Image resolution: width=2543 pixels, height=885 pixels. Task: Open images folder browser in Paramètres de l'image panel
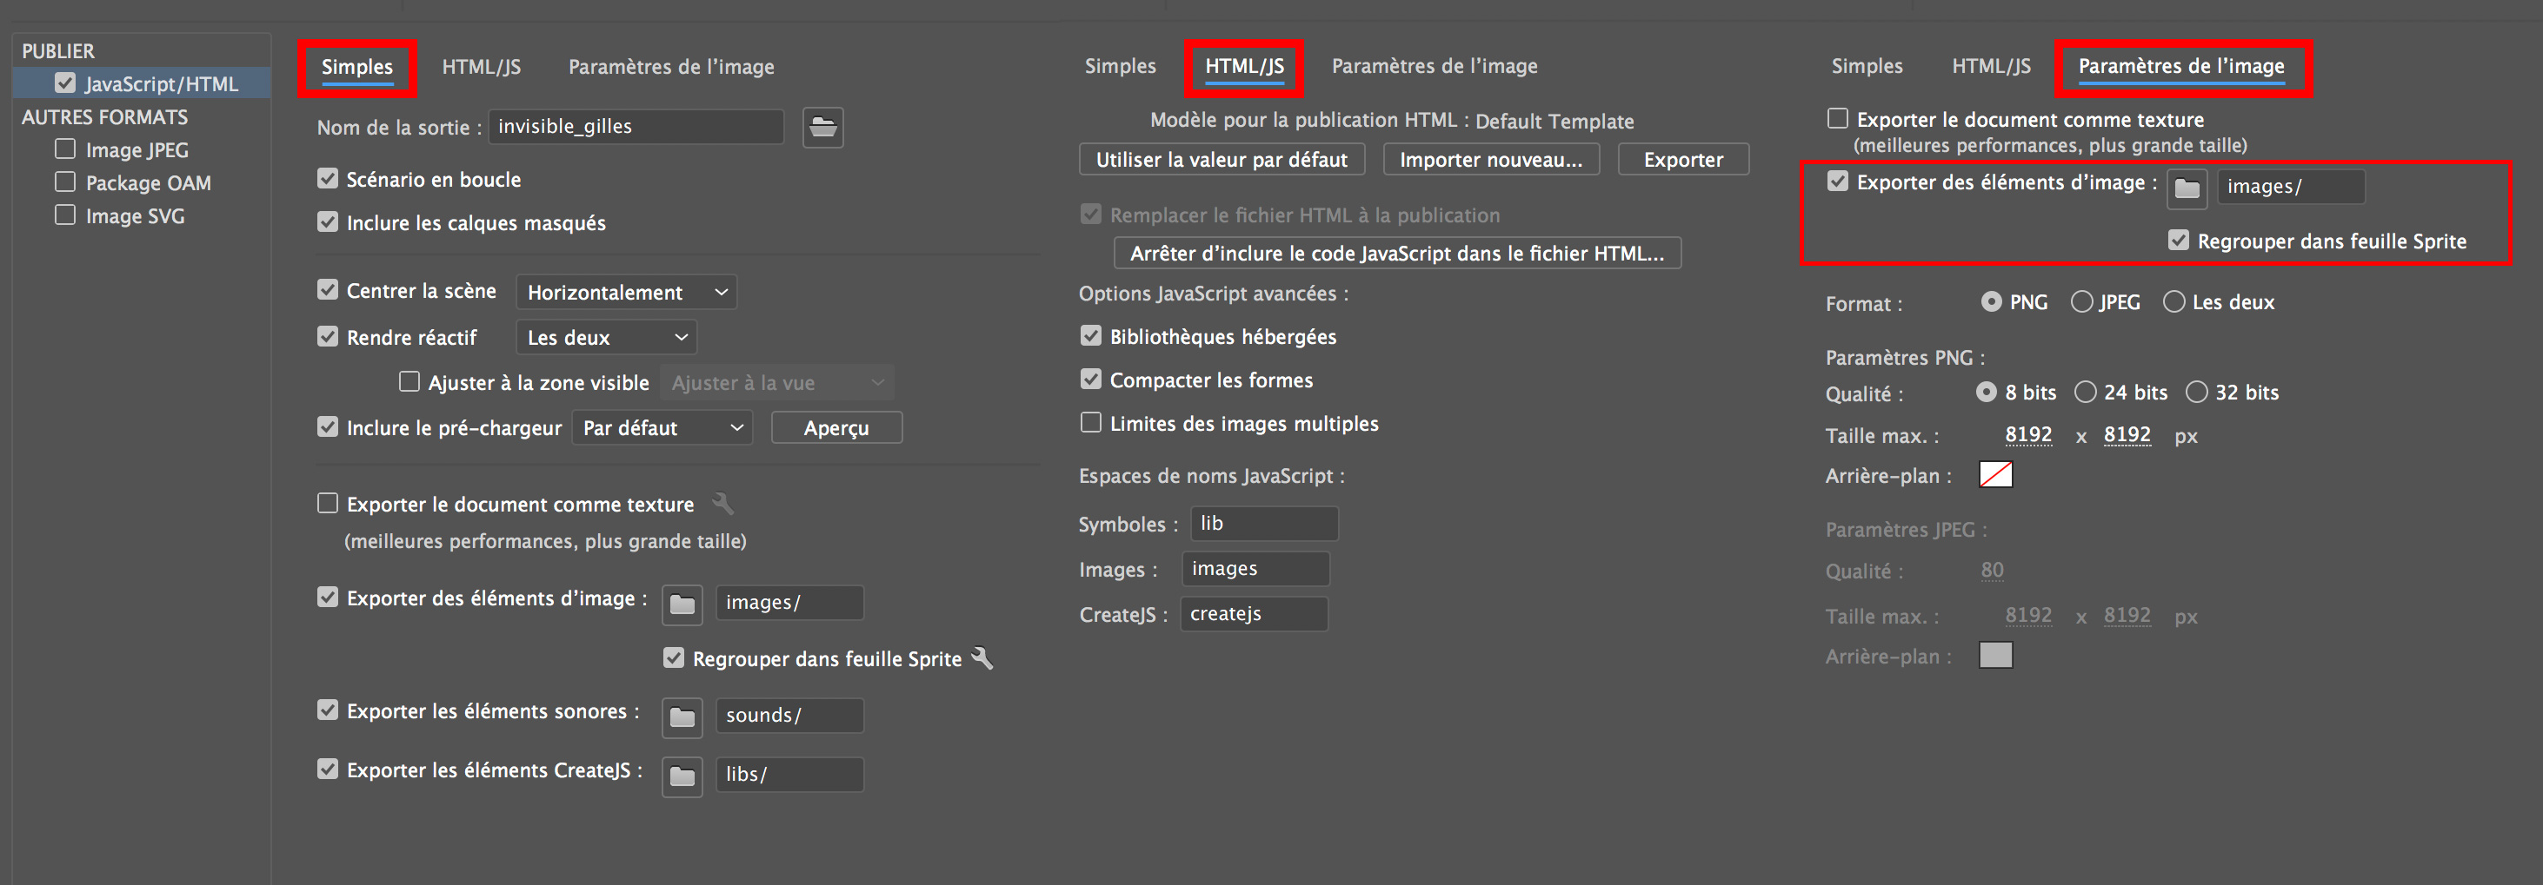2187,188
